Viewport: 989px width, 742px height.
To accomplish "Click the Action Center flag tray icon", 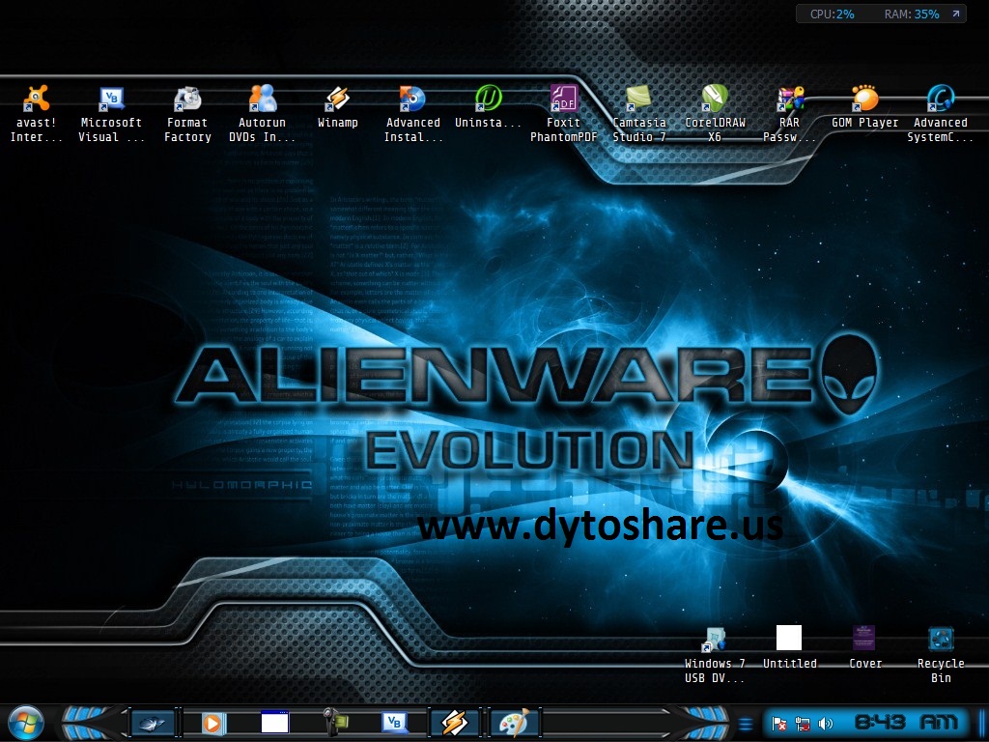I will 779,724.
